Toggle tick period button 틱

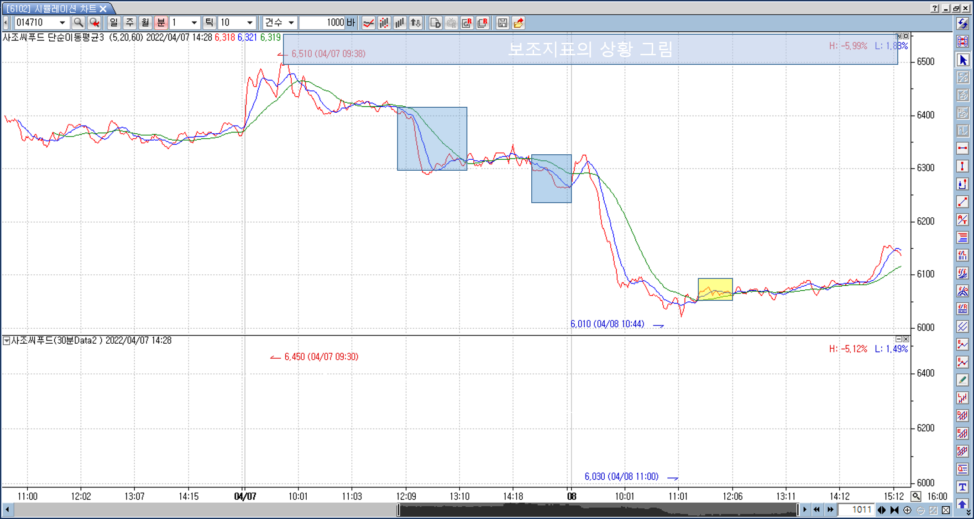pos(209,22)
